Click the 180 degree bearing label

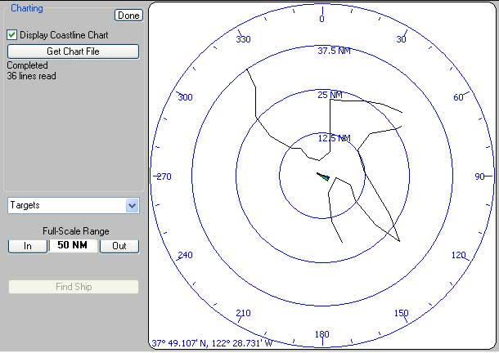point(321,334)
